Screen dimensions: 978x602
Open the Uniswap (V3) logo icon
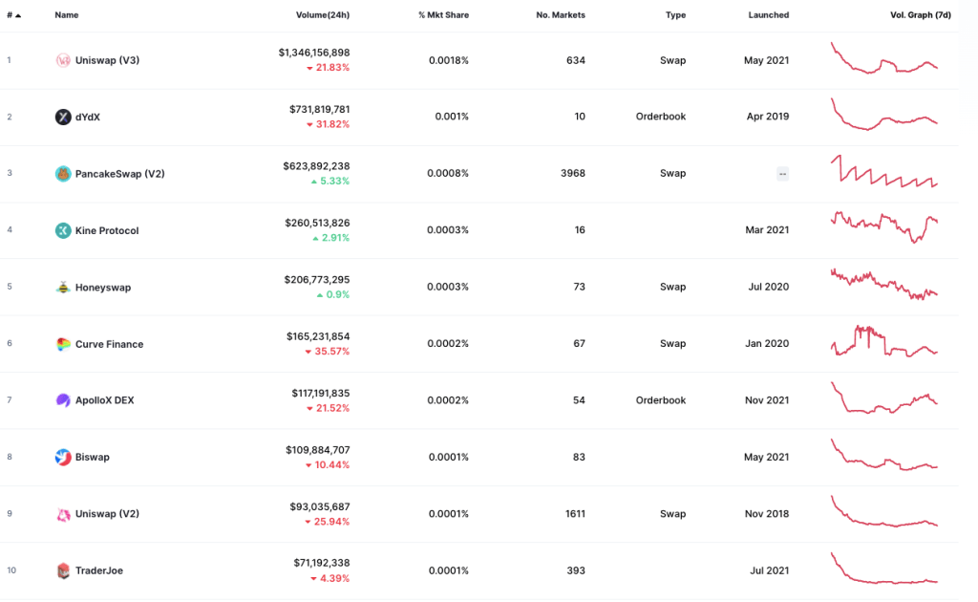point(63,60)
